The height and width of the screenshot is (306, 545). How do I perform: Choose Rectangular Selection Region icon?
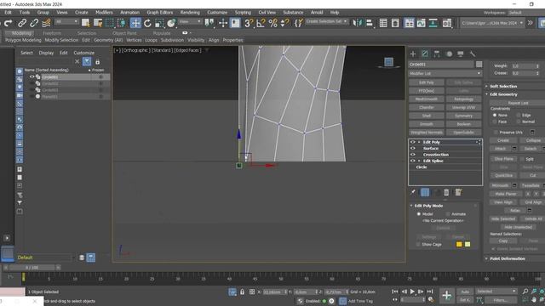(x=110, y=23)
